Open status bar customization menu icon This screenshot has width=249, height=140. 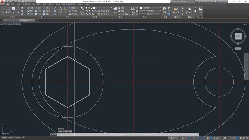pos(247,138)
